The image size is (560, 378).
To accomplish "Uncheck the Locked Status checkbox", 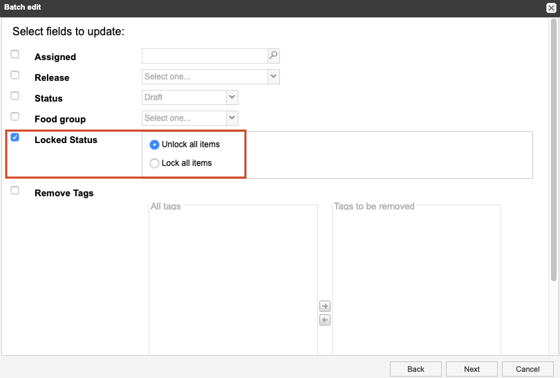I will [x=15, y=137].
